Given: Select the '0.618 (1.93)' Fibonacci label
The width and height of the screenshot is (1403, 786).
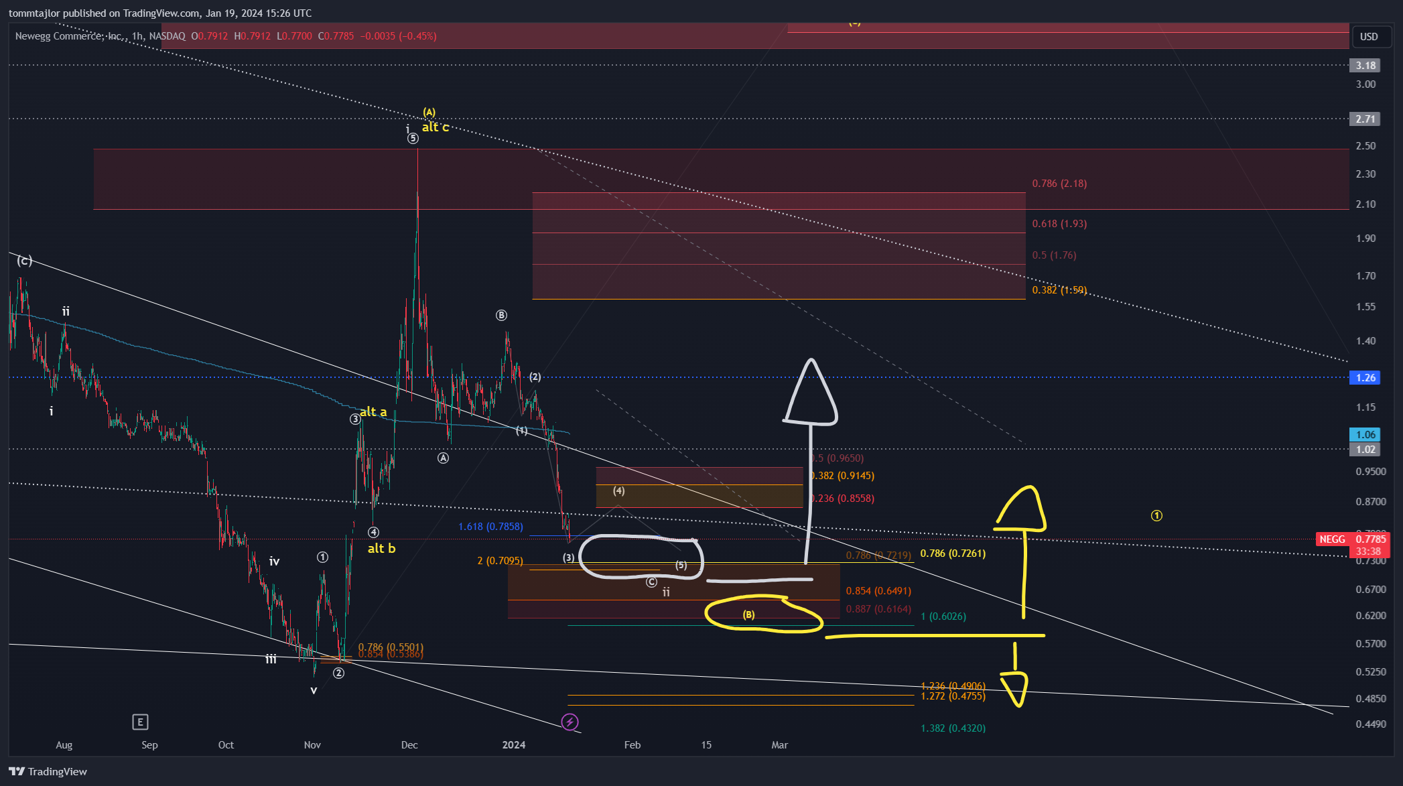Looking at the screenshot, I should 1059,223.
